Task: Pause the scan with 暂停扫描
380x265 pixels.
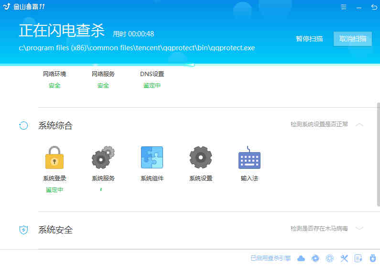Action: [309, 39]
